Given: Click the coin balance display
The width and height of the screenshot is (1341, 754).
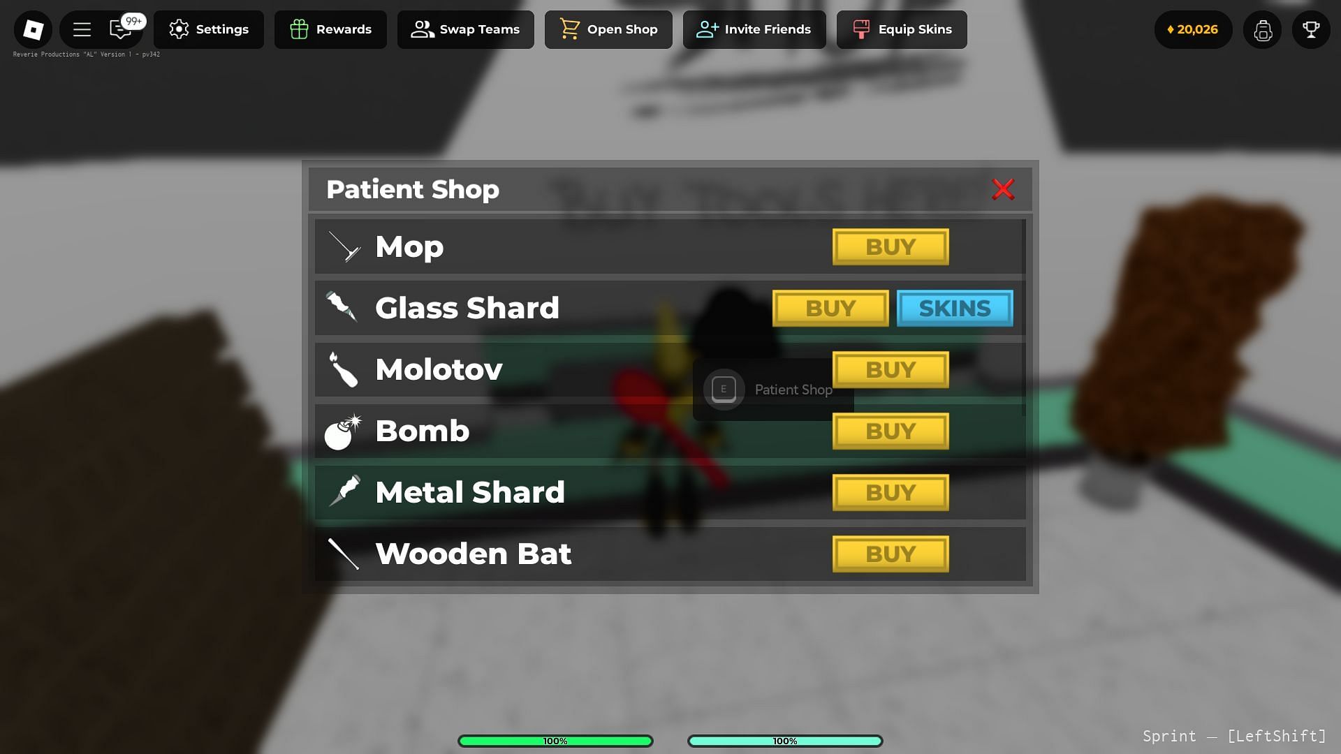Looking at the screenshot, I should (1193, 29).
